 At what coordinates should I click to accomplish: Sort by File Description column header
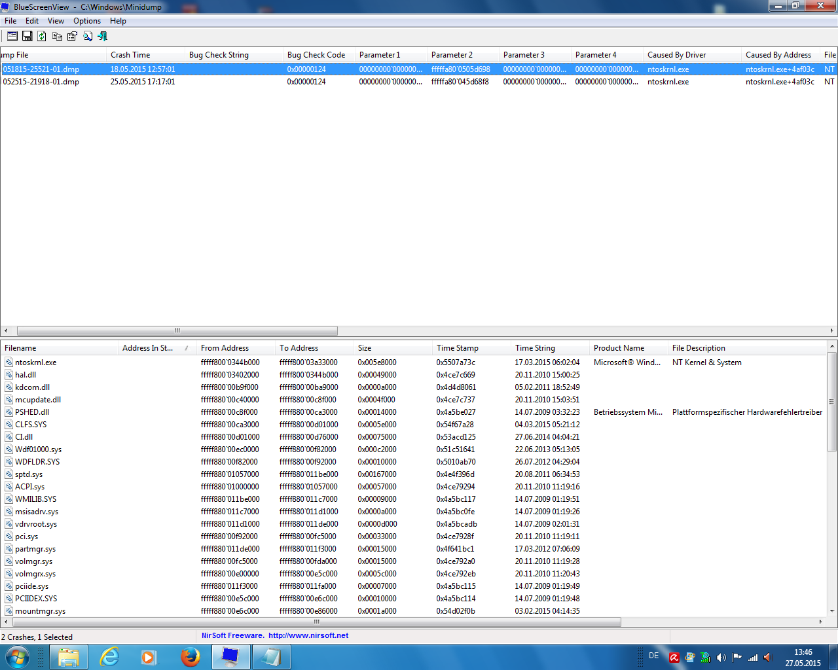tap(747, 348)
